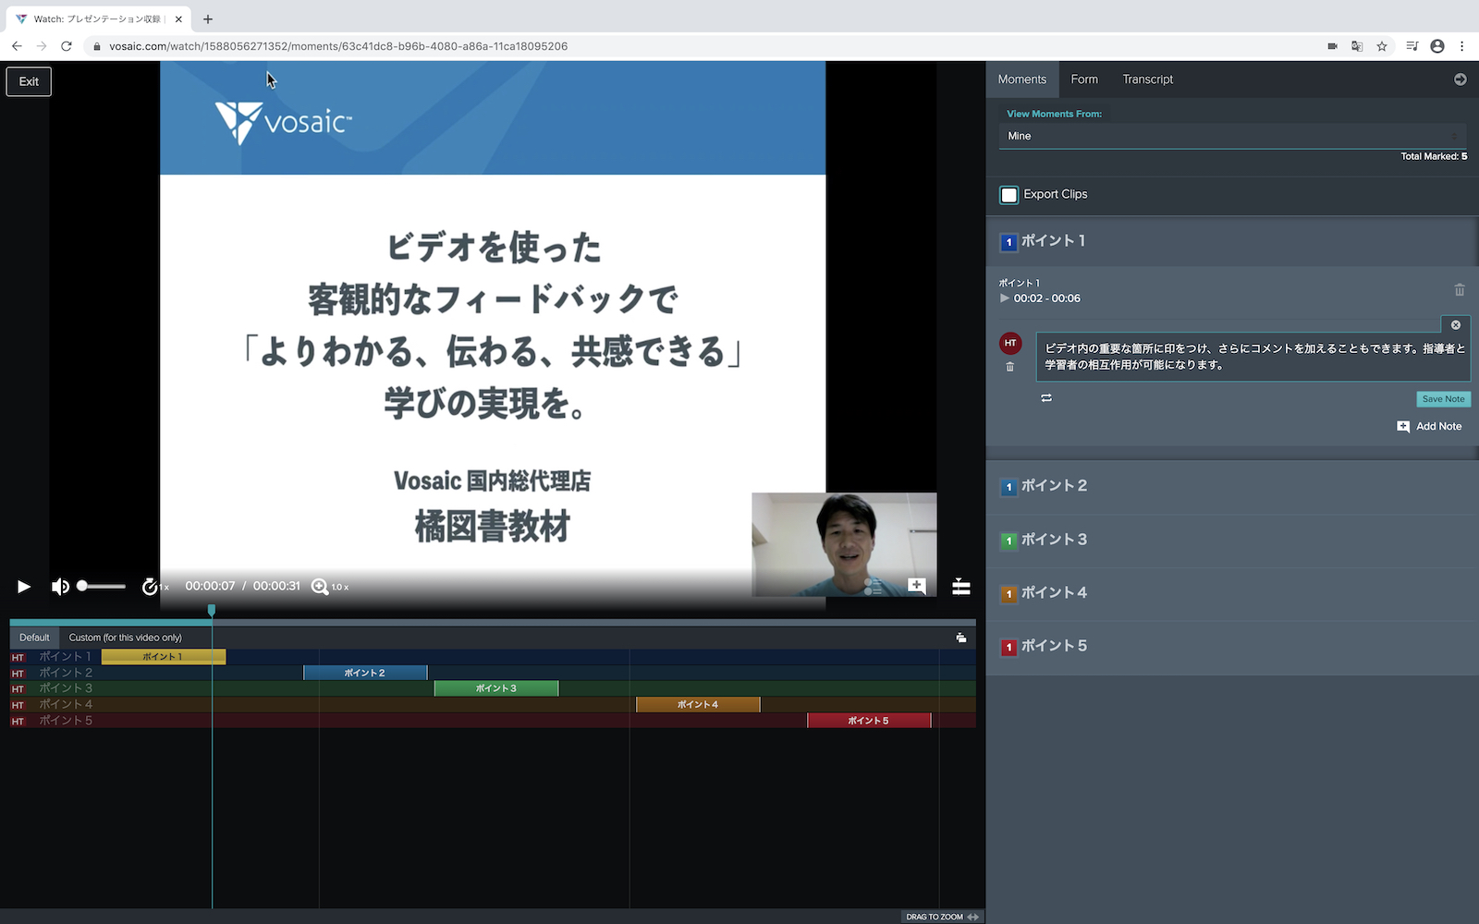Screen dimensions: 1479x924
Task: Expand the ポイント2 moment group
Action: 1232,486
